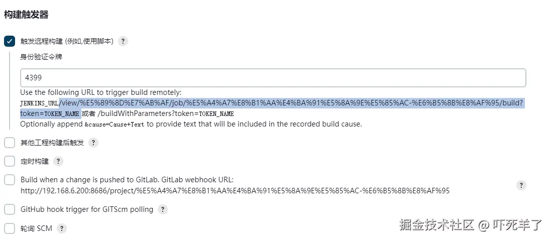Click the /buildWithParameters?token=TOKEN_NAME text

[x=166, y=113]
